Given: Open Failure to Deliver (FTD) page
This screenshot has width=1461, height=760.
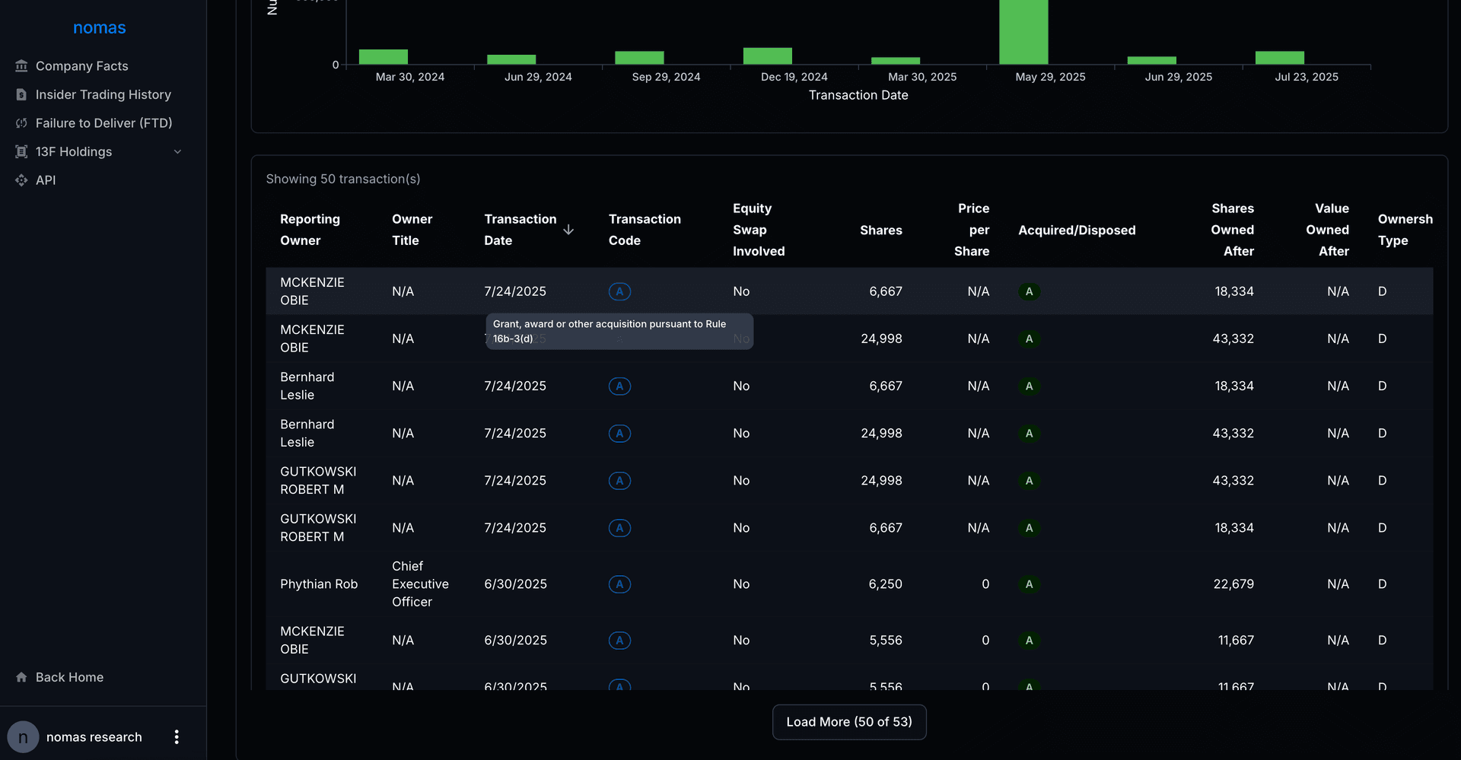Looking at the screenshot, I should coord(103,123).
